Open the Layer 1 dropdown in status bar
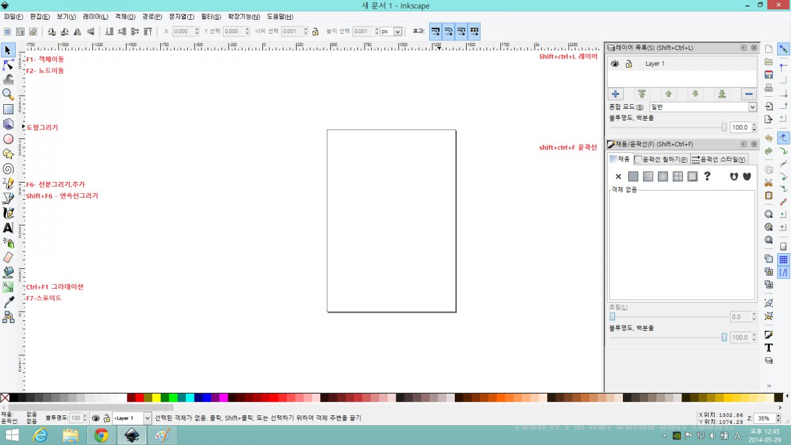Screen dimensions: 791x445 click(132, 418)
